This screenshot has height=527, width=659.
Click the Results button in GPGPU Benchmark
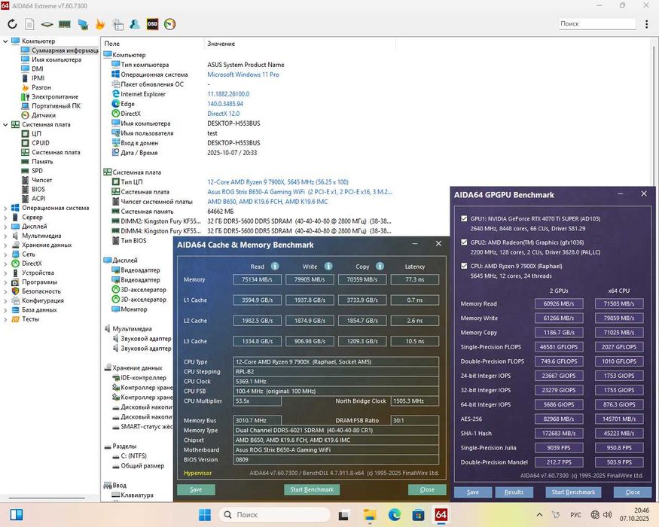coord(514,492)
